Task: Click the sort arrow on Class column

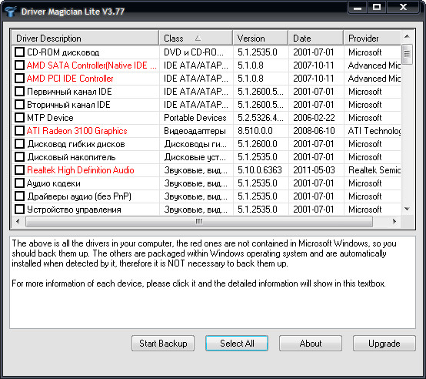Action: pos(198,39)
